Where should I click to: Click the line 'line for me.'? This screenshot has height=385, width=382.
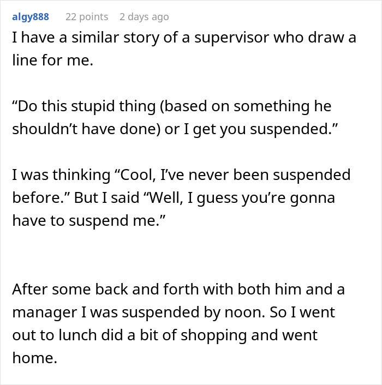[x=53, y=61]
